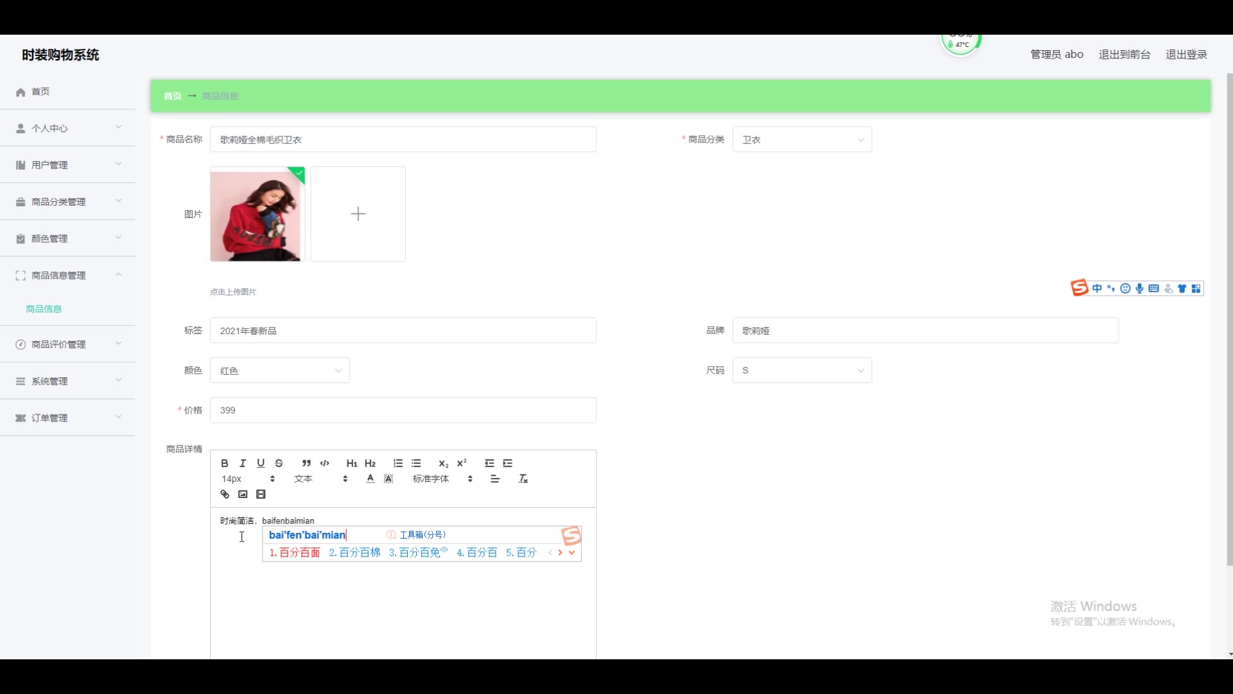Click the 管理员 abo account label
Image resolution: width=1233 pixels, height=694 pixels.
click(1056, 55)
